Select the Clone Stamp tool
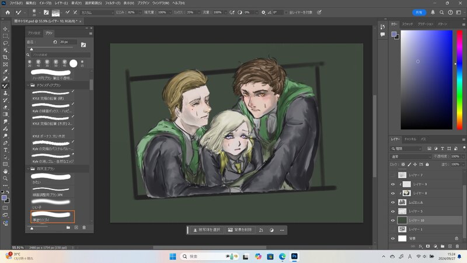 (x=5, y=93)
